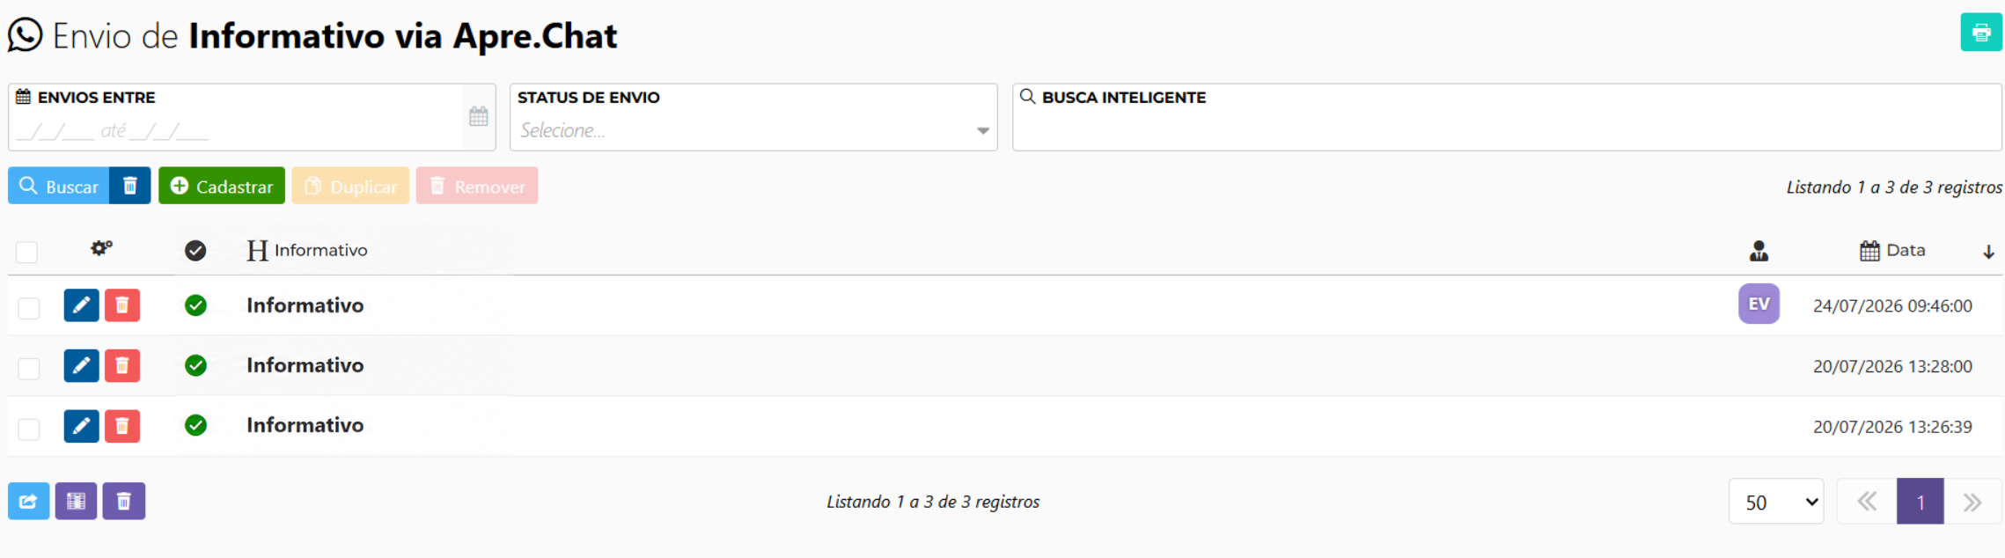Open the 50 records per page selector
This screenshot has width=2005, height=558.
click(1776, 502)
